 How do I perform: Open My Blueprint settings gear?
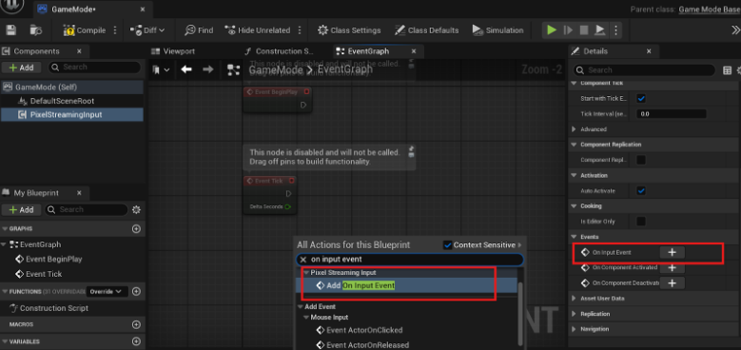tap(137, 210)
